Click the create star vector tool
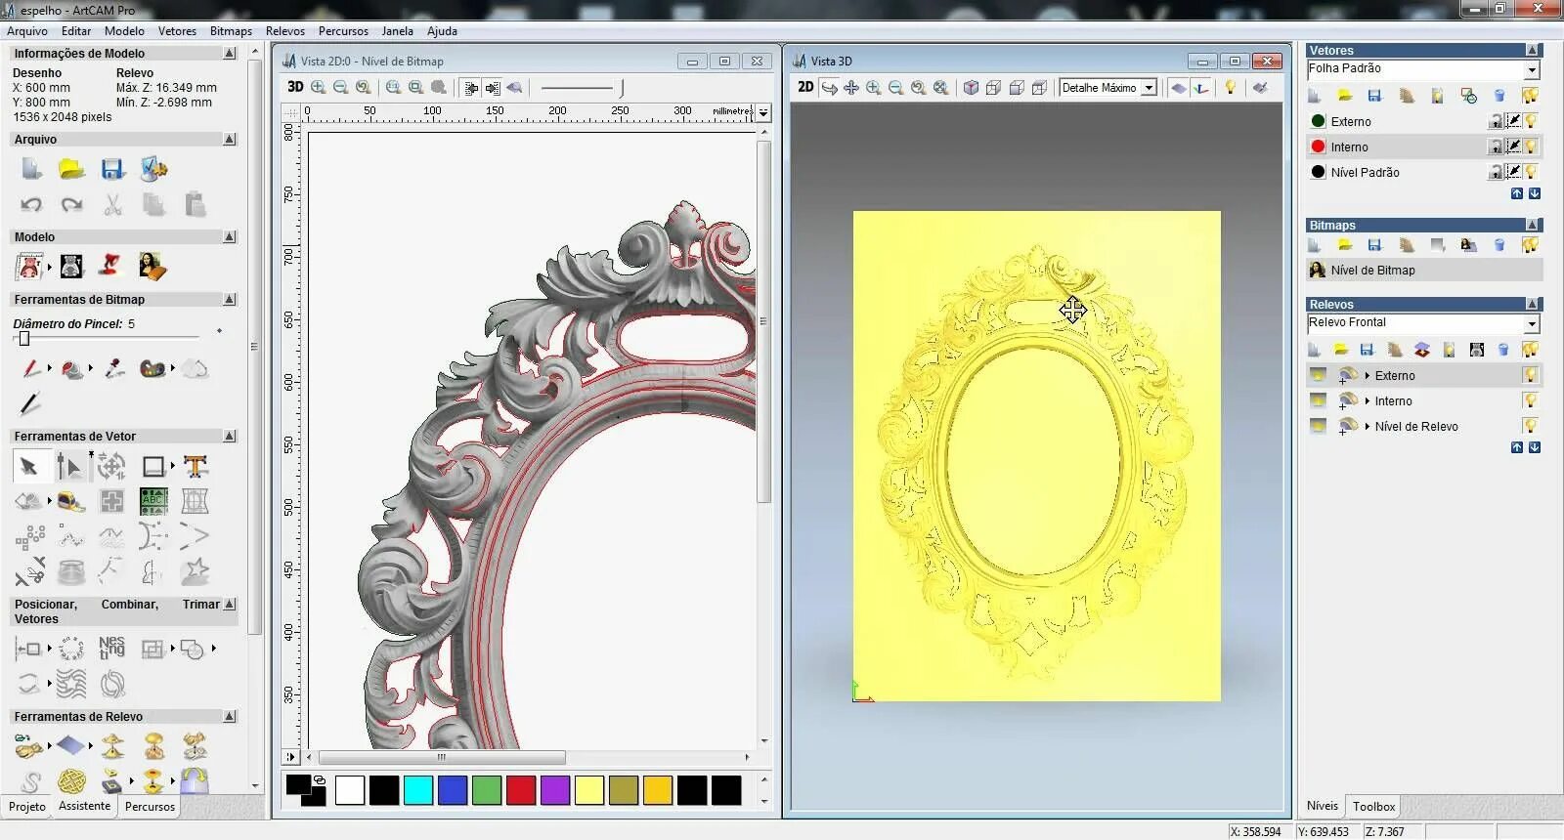 tap(195, 571)
